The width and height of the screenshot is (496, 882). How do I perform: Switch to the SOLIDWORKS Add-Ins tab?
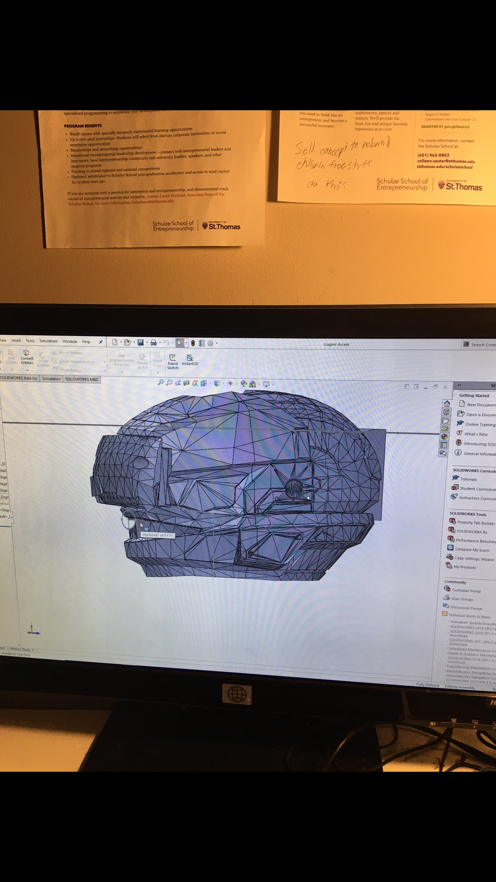pos(19,378)
